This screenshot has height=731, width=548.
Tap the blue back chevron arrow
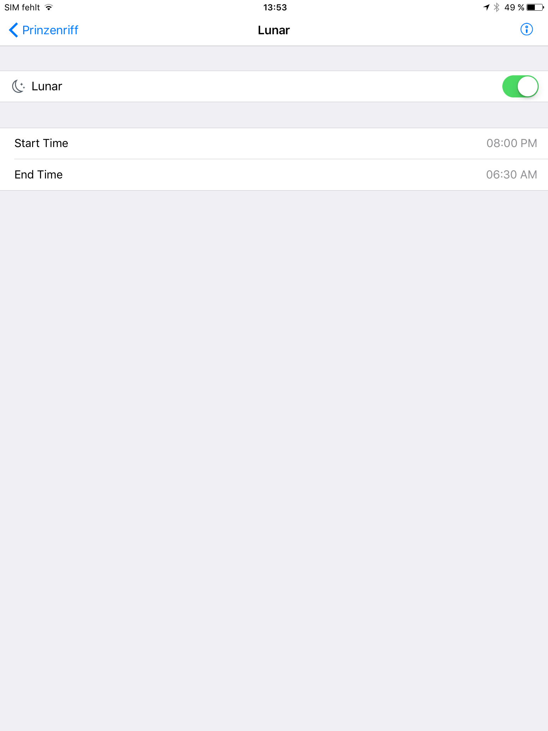(14, 30)
